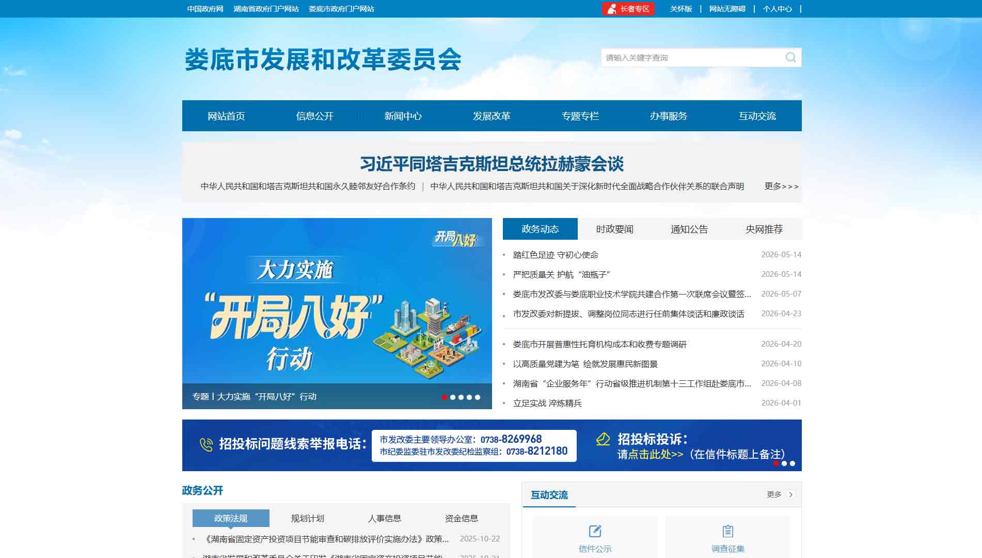Select second slideshow indicator dot

(x=453, y=397)
